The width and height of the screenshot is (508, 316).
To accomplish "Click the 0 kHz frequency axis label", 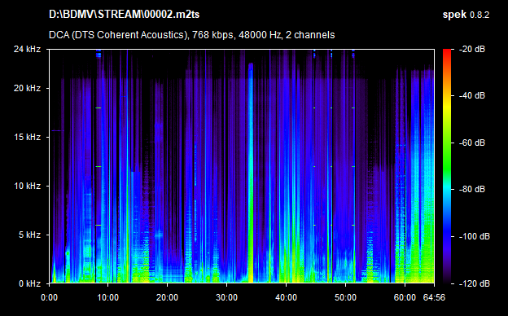I will coord(29,283).
